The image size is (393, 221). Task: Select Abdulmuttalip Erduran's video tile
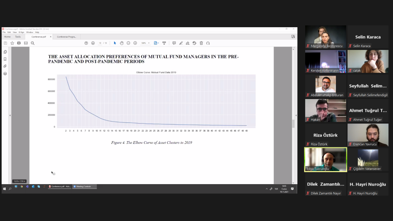click(x=325, y=86)
